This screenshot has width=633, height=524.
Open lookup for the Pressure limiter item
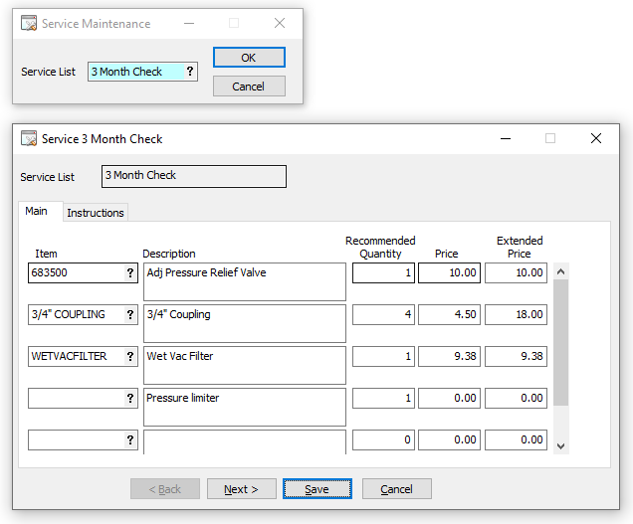129,399
